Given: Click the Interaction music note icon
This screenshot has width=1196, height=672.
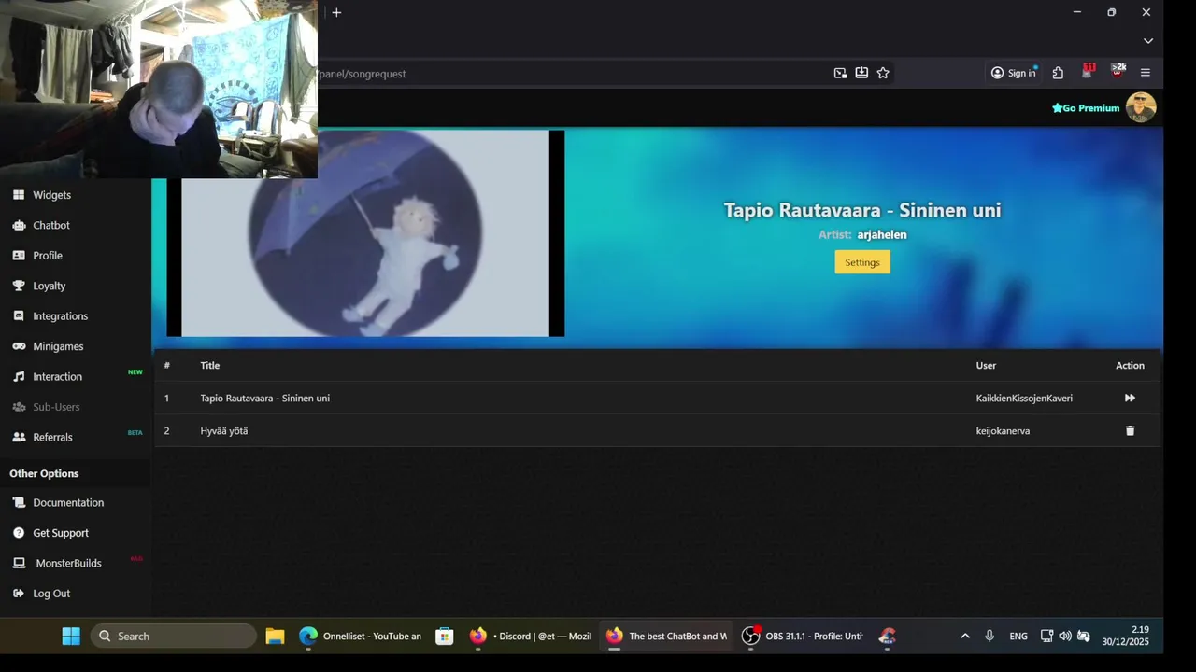Looking at the screenshot, I should pyautogui.click(x=19, y=377).
